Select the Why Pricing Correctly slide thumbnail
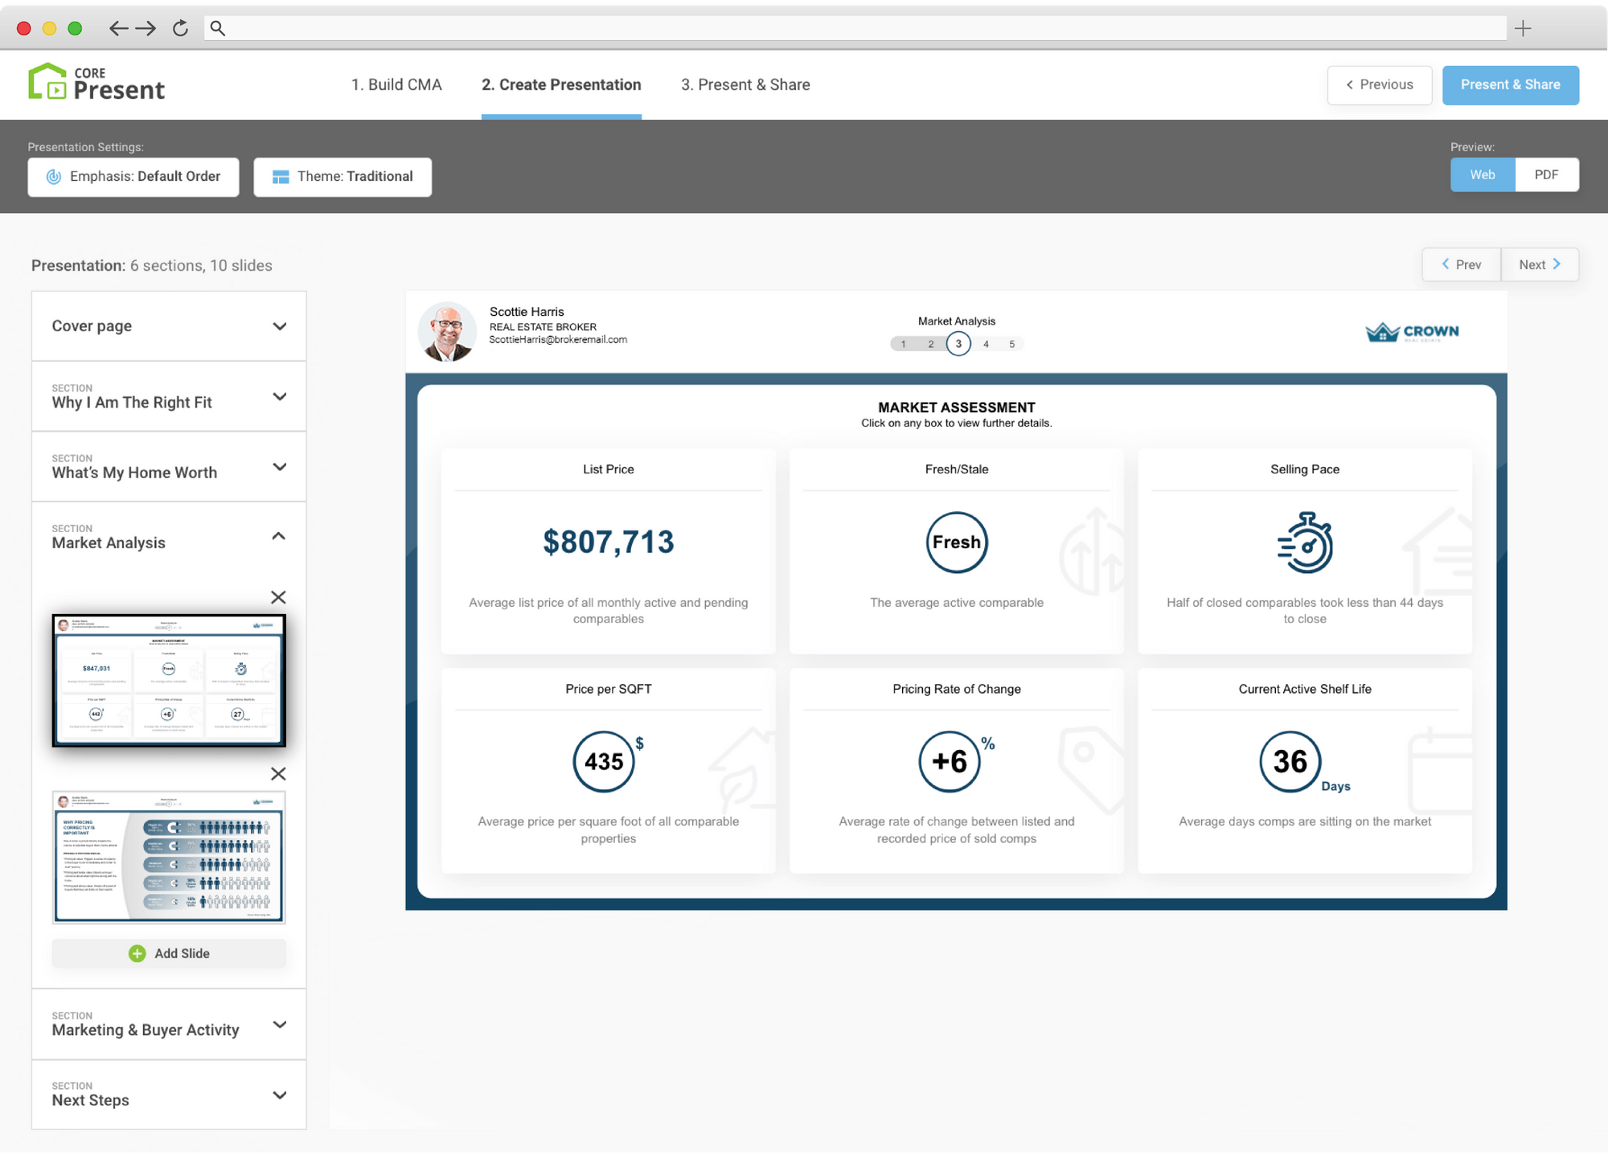The width and height of the screenshot is (1608, 1159). click(168, 858)
